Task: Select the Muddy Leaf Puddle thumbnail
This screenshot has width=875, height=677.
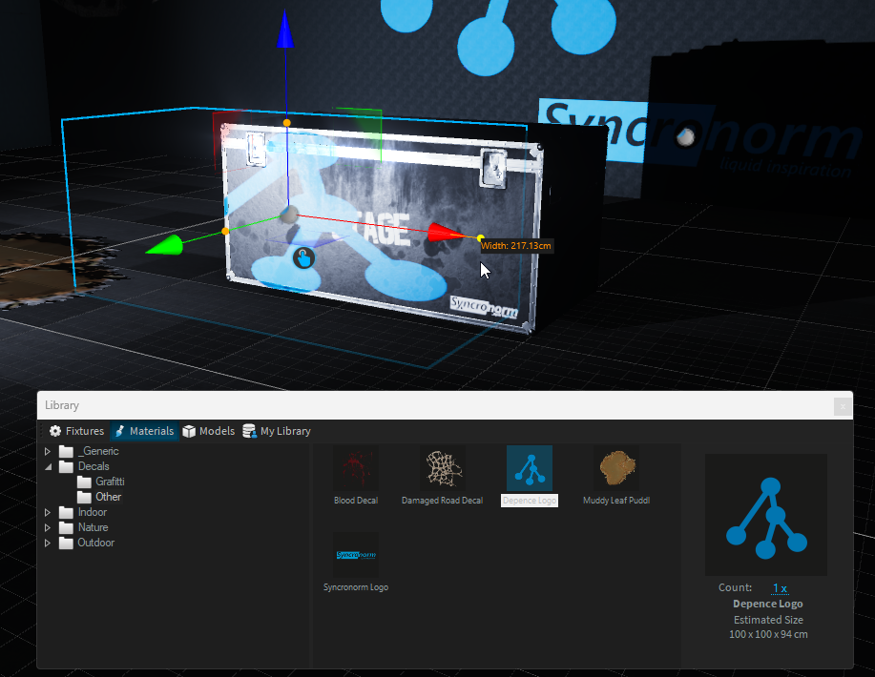Action: [x=616, y=468]
